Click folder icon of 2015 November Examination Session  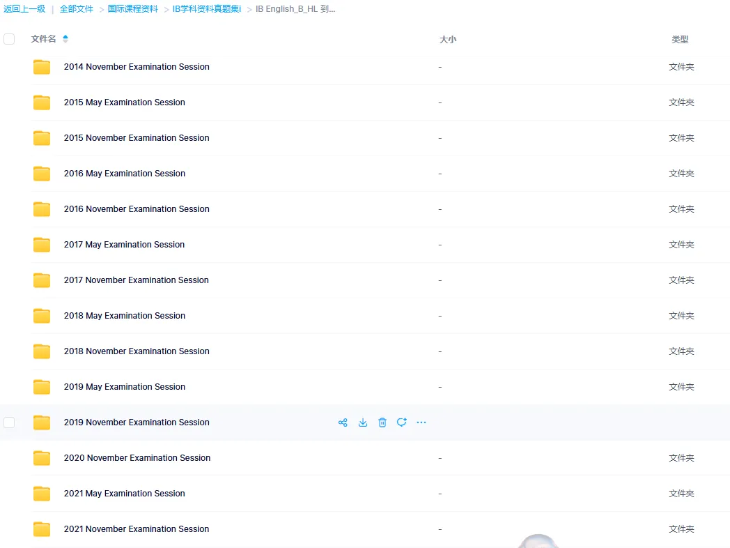tap(42, 138)
